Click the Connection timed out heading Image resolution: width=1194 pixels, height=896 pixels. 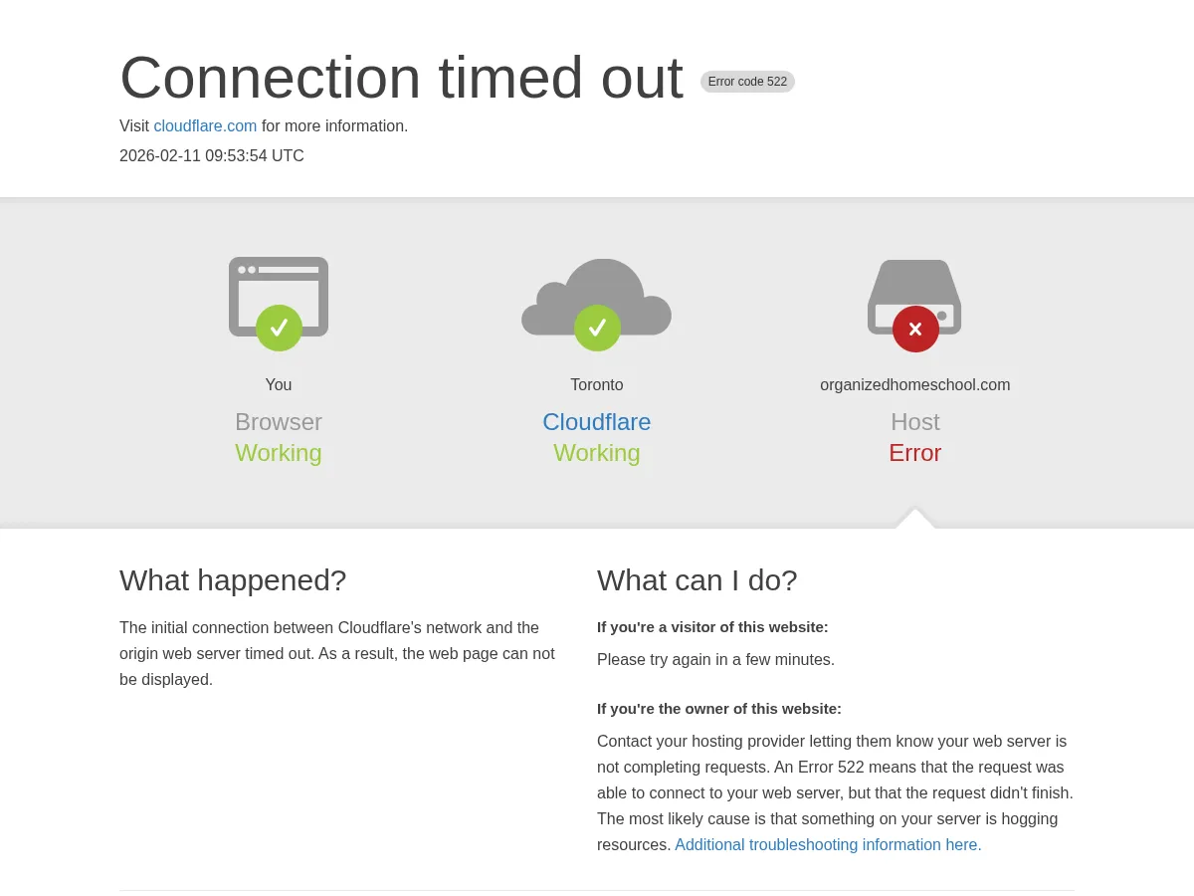[x=401, y=78]
